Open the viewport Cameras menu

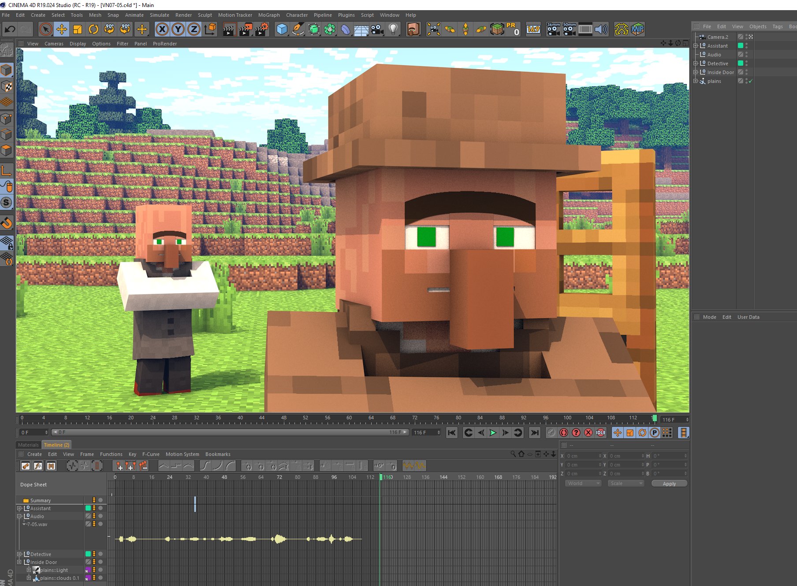coord(54,44)
